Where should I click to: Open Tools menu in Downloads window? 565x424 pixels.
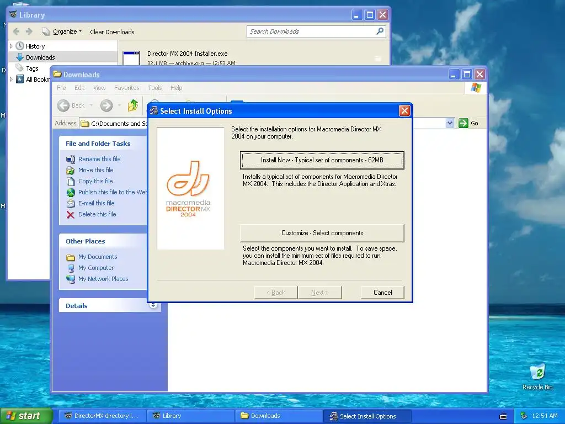155,88
